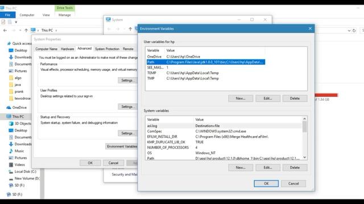Click the This PC icon in address bar

tap(33, 30)
